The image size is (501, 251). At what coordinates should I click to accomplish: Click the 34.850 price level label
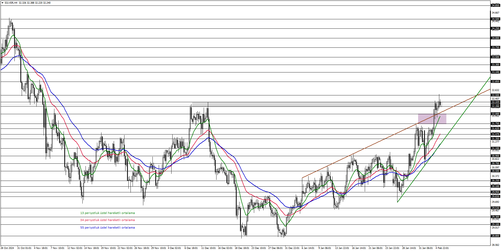(495, 5)
